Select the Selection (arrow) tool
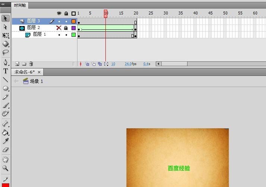This screenshot has width=266, height=187. click(x=5, y=18)
